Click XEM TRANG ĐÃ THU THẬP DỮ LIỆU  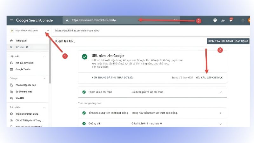point(113,78)
